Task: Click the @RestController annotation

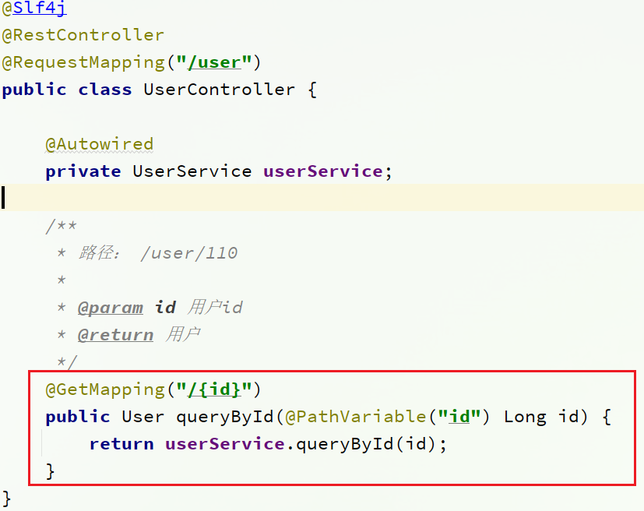Action: click(x=83, y=35)
